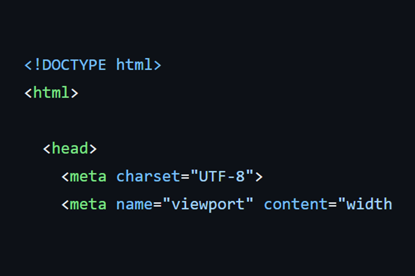This screenshot has width=415, height=276.
Task: Click 'html' in the DOCTYPE declaration
Action: point(134,65)
